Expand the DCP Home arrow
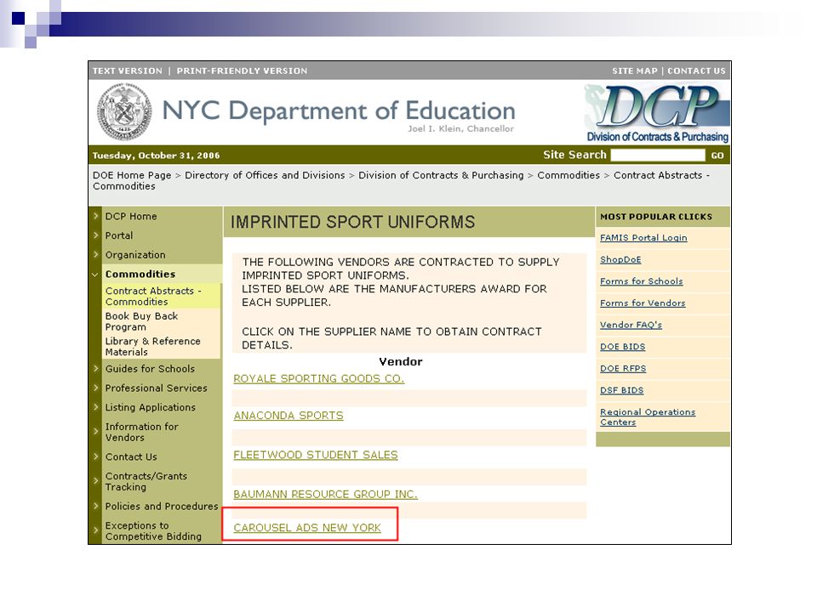The height and width of the screenshot is (612, 817). coord(96,215)
